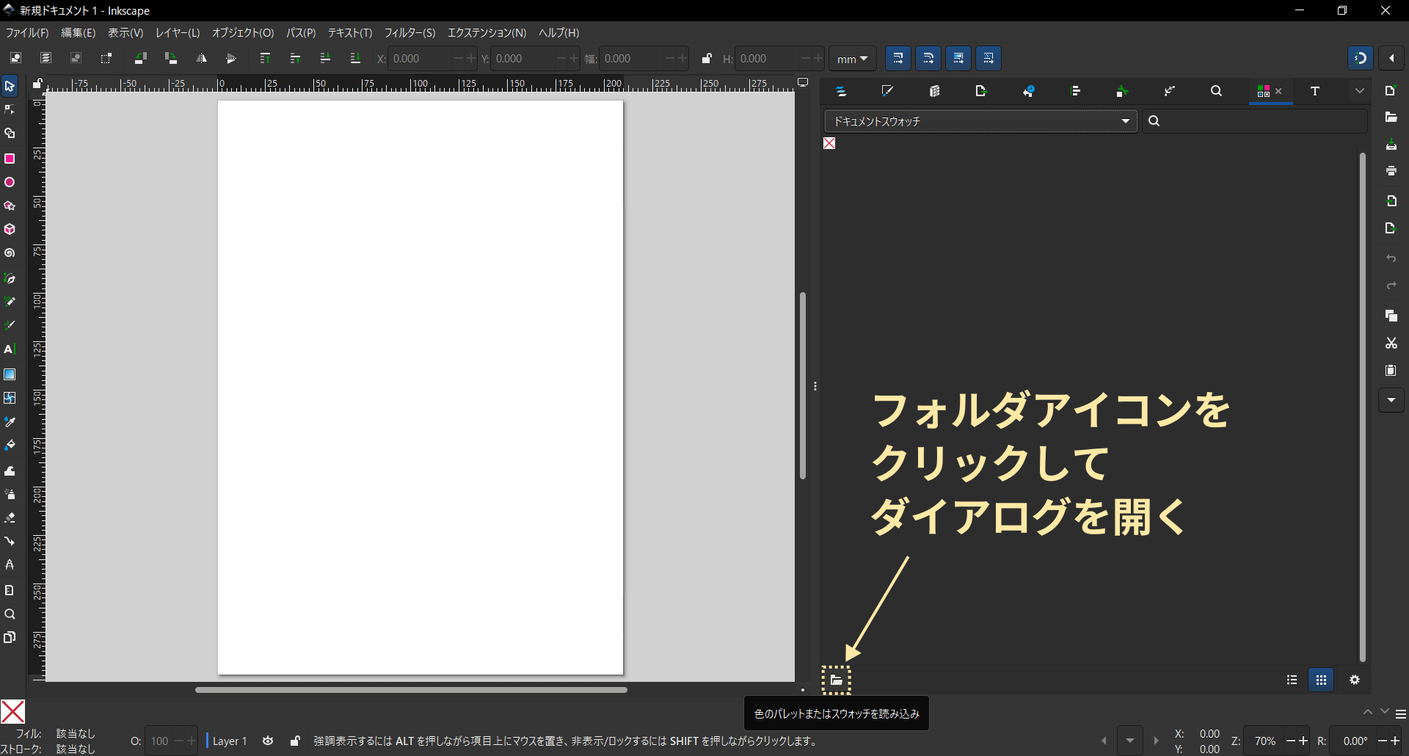Image resolution: width=1409 pixels, height=756 pixels.
Task: Select the Pencil freehand tool
Action: click(x=10, y=302)
